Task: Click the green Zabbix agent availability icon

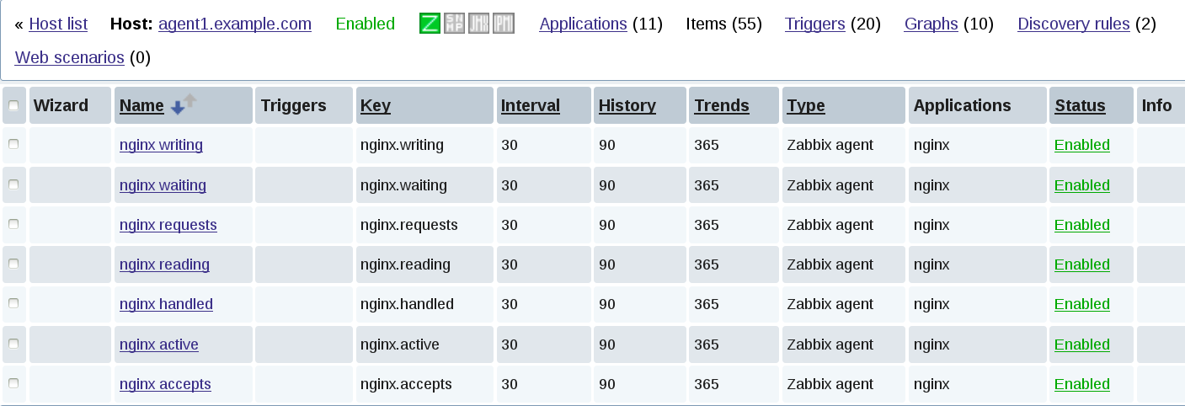Action: 430,24
